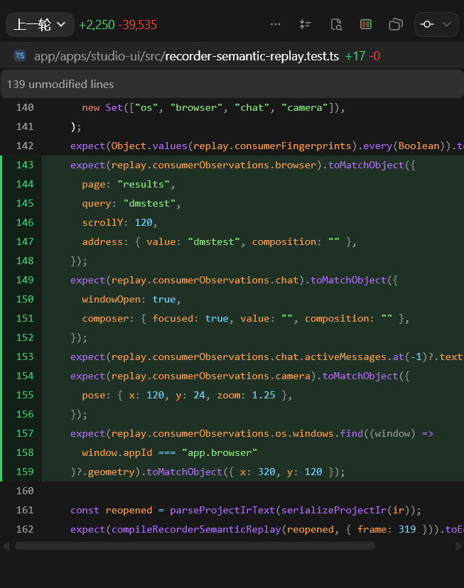Viewport: 464px width, 588px height.
Task: Click the commit node icon
Action: (x=427, y=24)
